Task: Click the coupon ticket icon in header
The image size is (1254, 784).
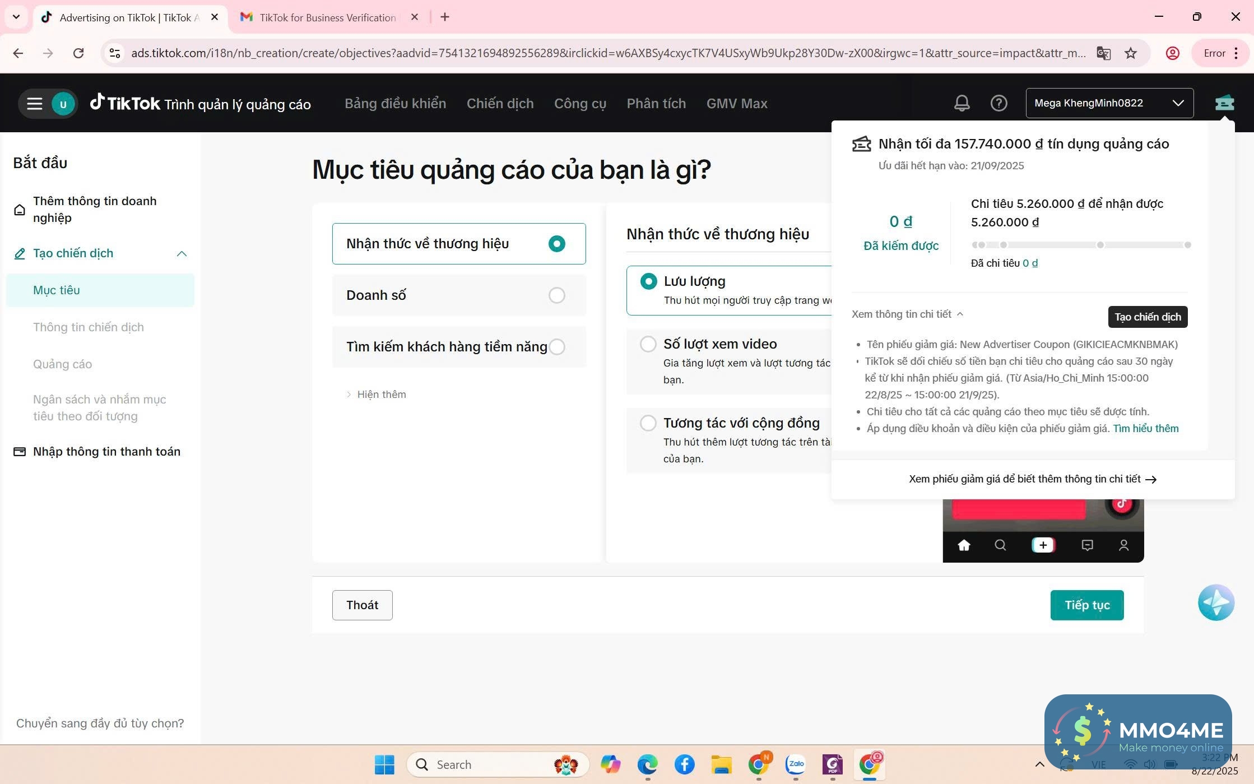Action: tap(1224, 103)
